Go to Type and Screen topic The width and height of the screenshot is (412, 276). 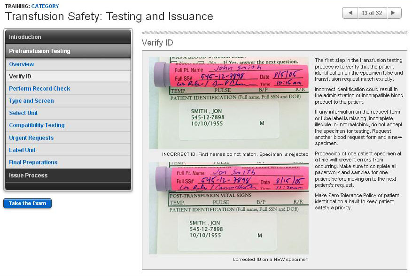pos(31,101)
